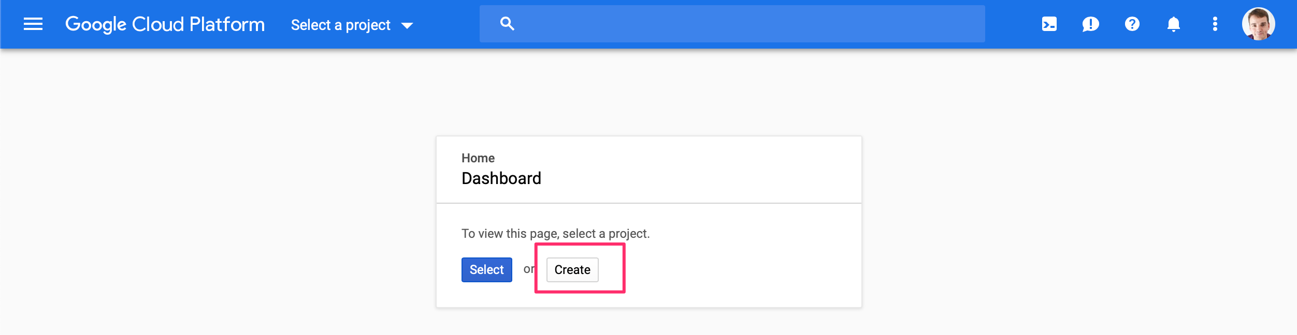Click the search magnifier icon
Screen dimensions: 1297x335
506,23
